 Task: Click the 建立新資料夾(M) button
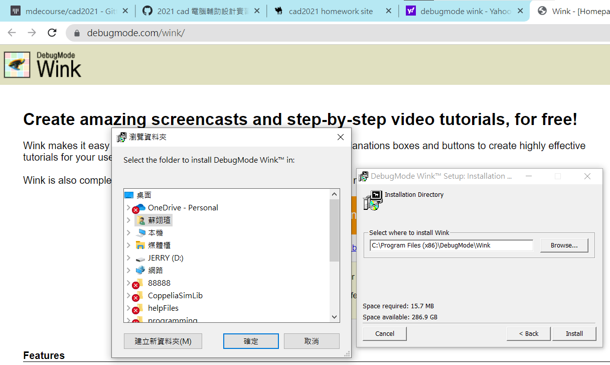tap(163, 341)
